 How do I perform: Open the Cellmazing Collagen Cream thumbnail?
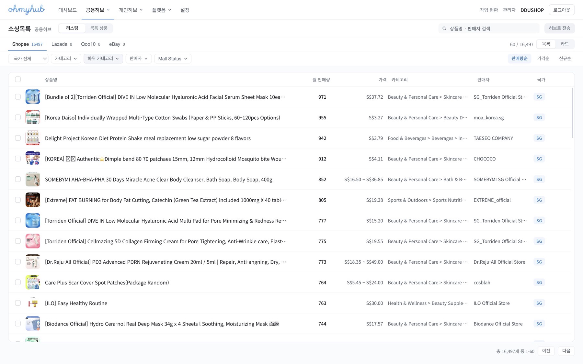(x=33, y=241)
